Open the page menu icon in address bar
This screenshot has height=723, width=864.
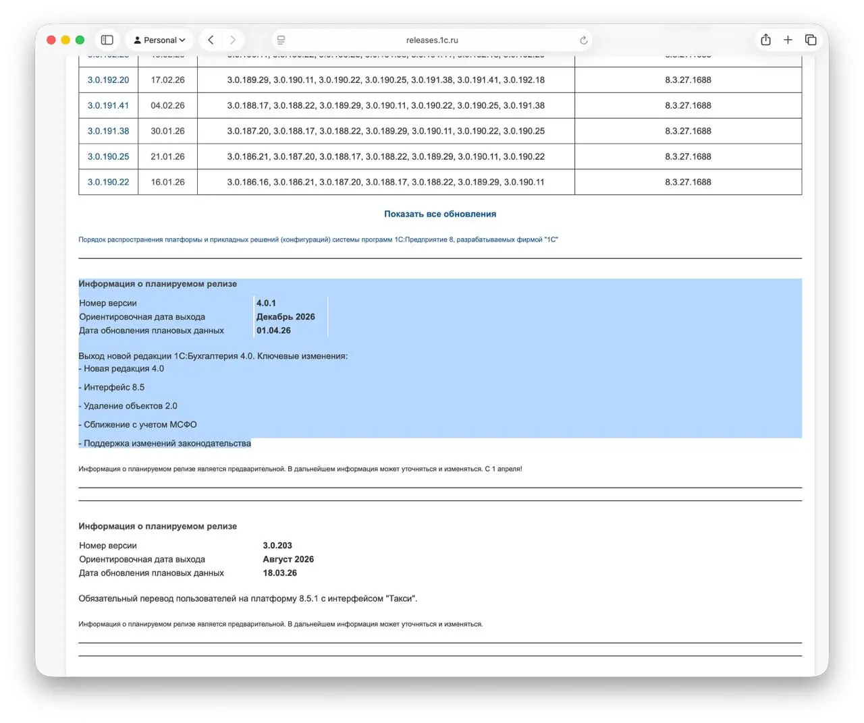pyautogui.click(x=281, y=40)
